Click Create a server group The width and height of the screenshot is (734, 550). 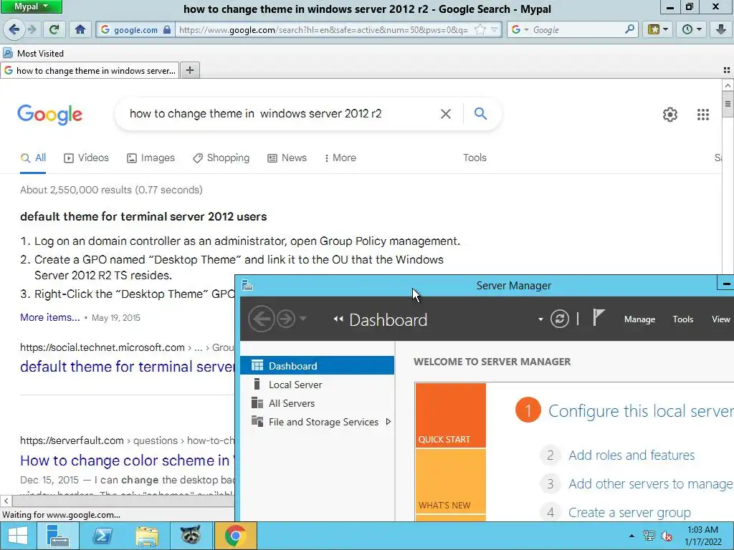coord(629,513)
